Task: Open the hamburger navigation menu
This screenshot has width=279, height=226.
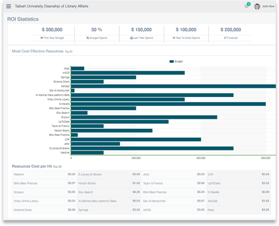Action: pyautogui.click(x=9, y=6)
